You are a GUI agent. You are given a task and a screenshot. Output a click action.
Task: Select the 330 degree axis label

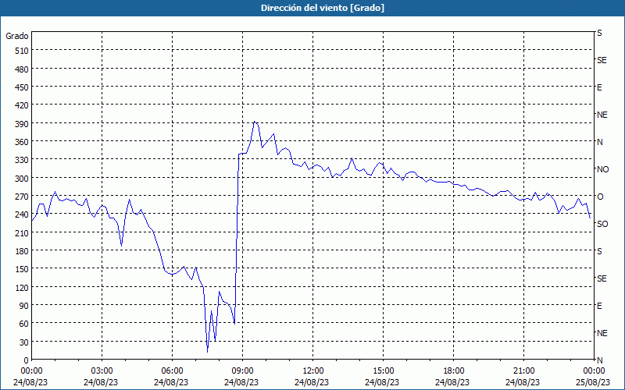[x=22, y=161]
